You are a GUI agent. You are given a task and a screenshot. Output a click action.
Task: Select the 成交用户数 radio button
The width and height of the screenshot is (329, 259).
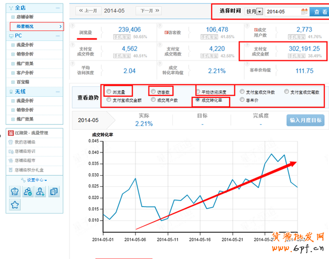point(153,99)
